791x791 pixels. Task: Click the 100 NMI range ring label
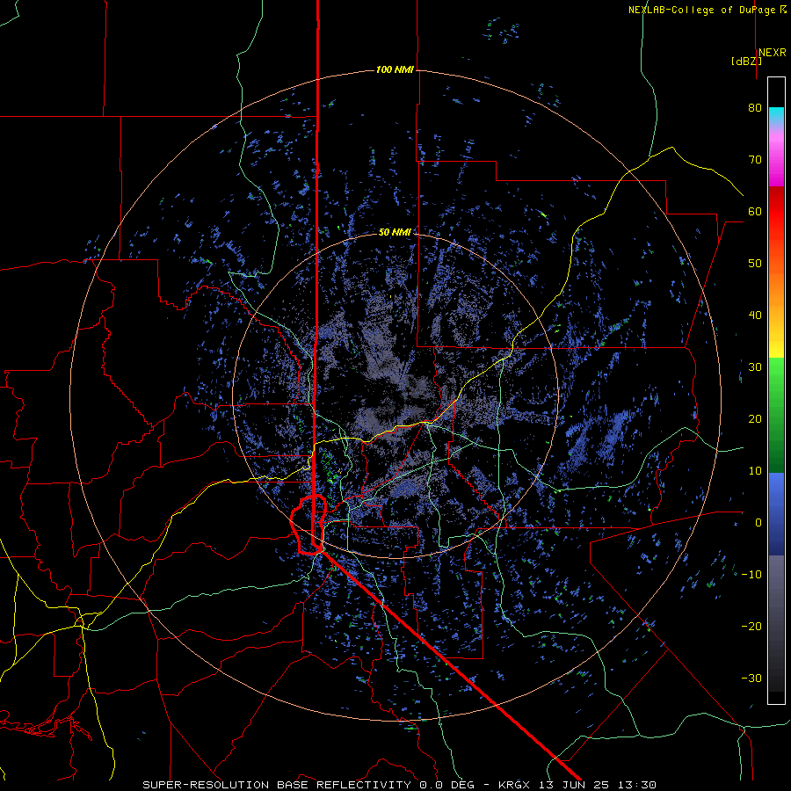[x=395, y=69]
